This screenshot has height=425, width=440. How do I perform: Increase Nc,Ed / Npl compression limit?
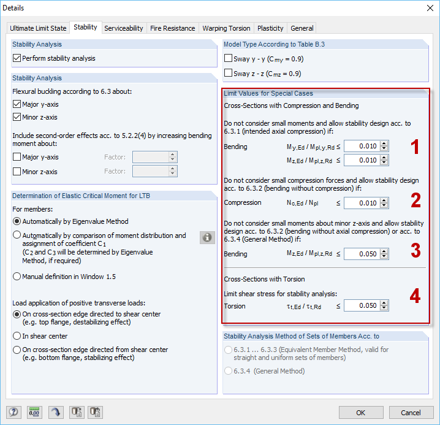click(x=384, y=200)
